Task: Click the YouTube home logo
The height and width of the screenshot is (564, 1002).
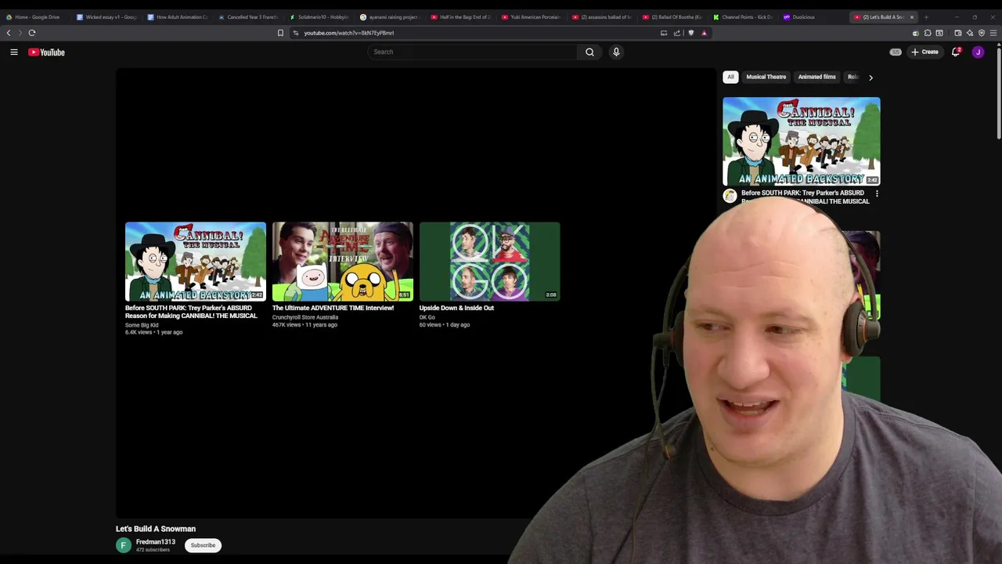Action: point(46,52)
